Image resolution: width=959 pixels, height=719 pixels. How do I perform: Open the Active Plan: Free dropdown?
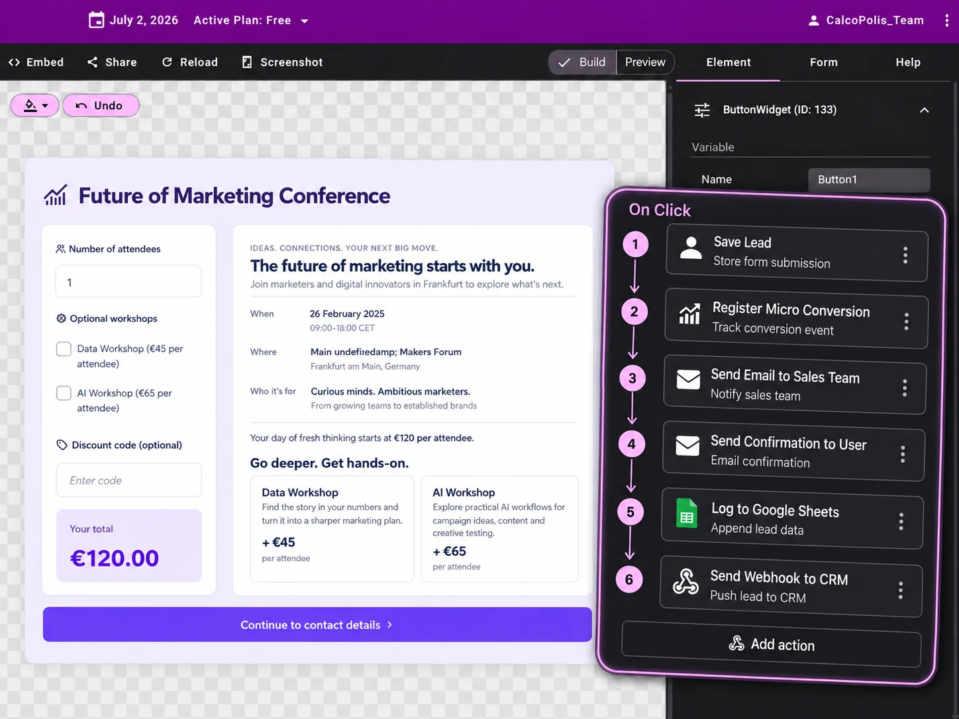click(251, 21)
